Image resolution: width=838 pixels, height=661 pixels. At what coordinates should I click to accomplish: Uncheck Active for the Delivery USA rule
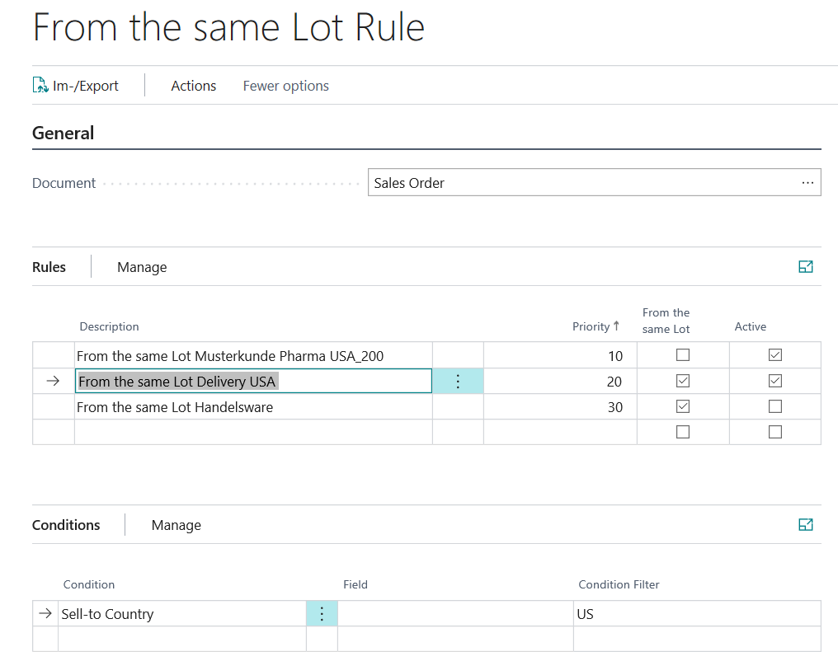coord(775,381)
